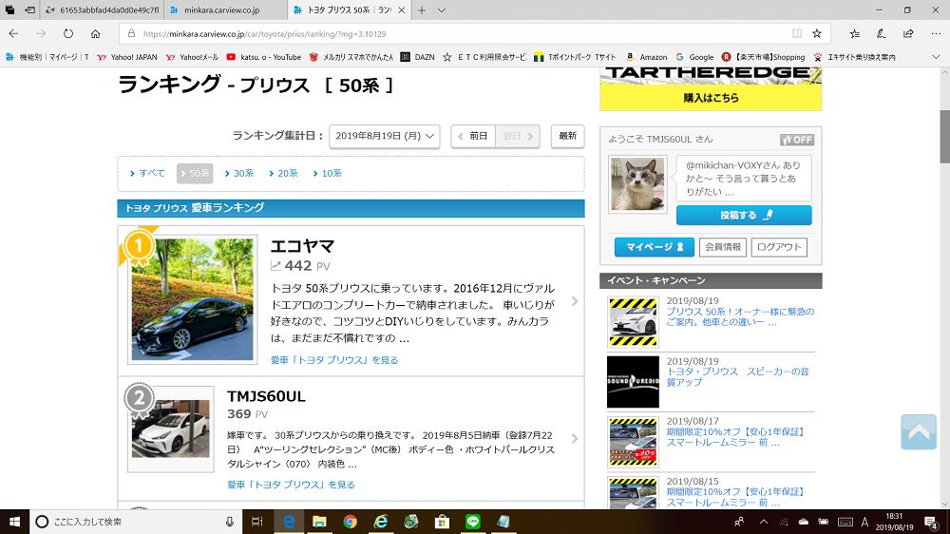Select the 30系 filter
950x534 pixels.
pos(239,173)
